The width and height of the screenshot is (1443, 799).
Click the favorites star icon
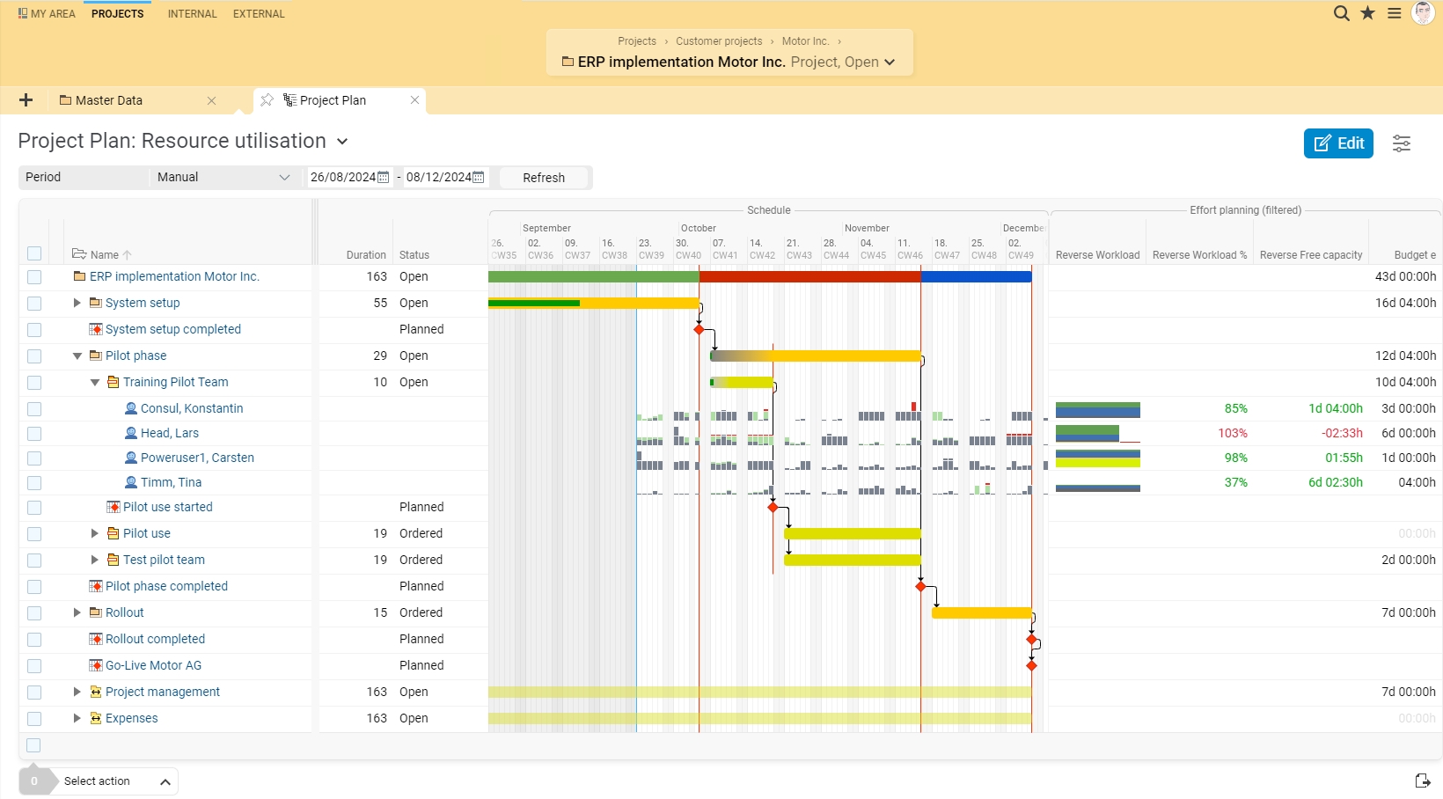pos(1367,13)
